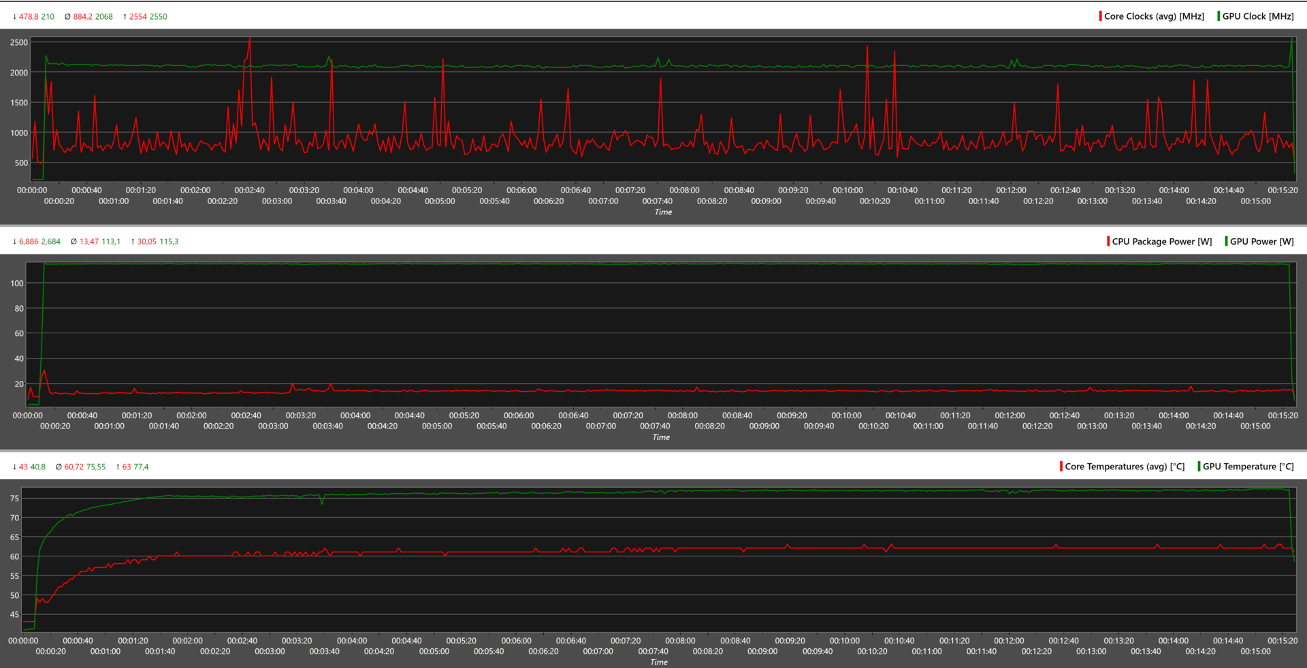Click the Time axis title under the power chart

(x=661, y=437)
